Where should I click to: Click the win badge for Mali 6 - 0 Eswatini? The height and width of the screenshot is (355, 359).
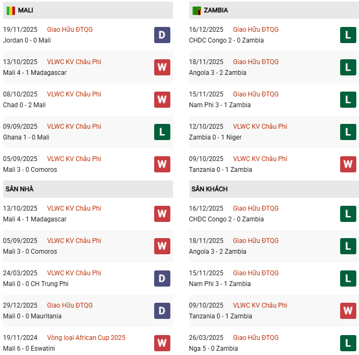(162, 343)
